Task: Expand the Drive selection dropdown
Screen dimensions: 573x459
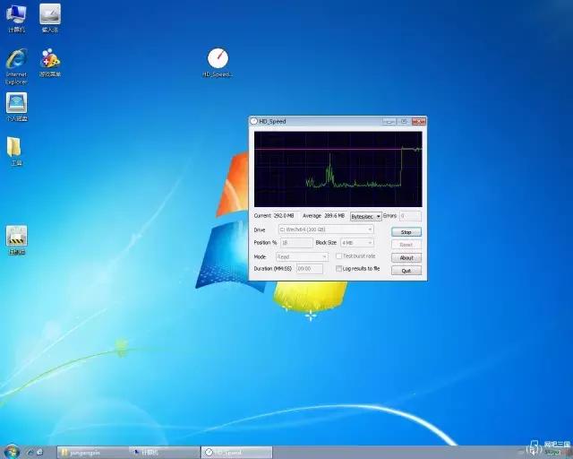Action: 326,229
